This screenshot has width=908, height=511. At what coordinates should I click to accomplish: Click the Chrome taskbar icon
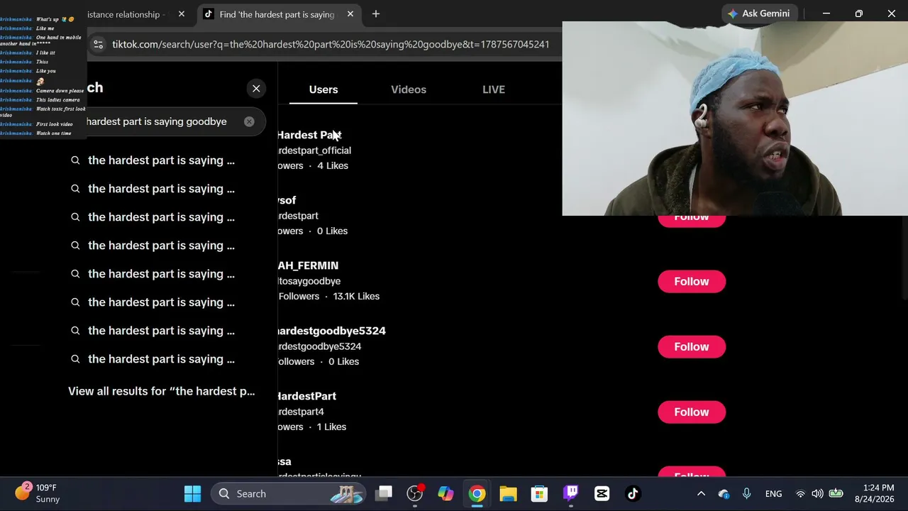pos(477,494)
